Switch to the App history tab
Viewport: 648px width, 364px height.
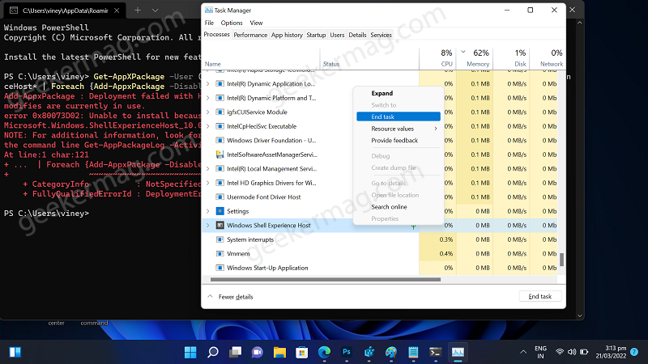click(x=287, y=35)
